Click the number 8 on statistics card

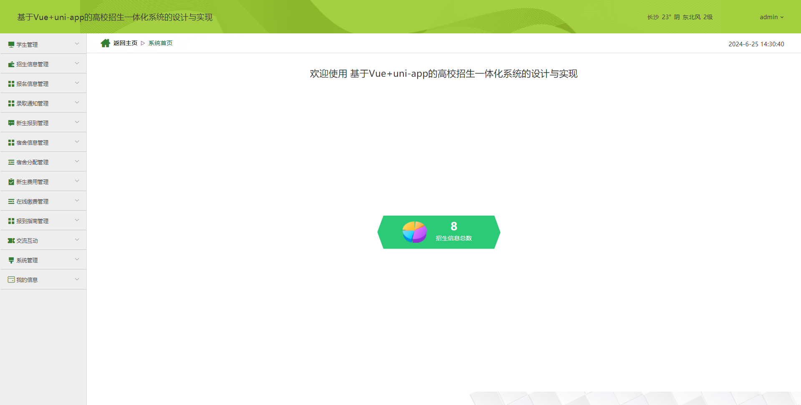coord(454,226)
